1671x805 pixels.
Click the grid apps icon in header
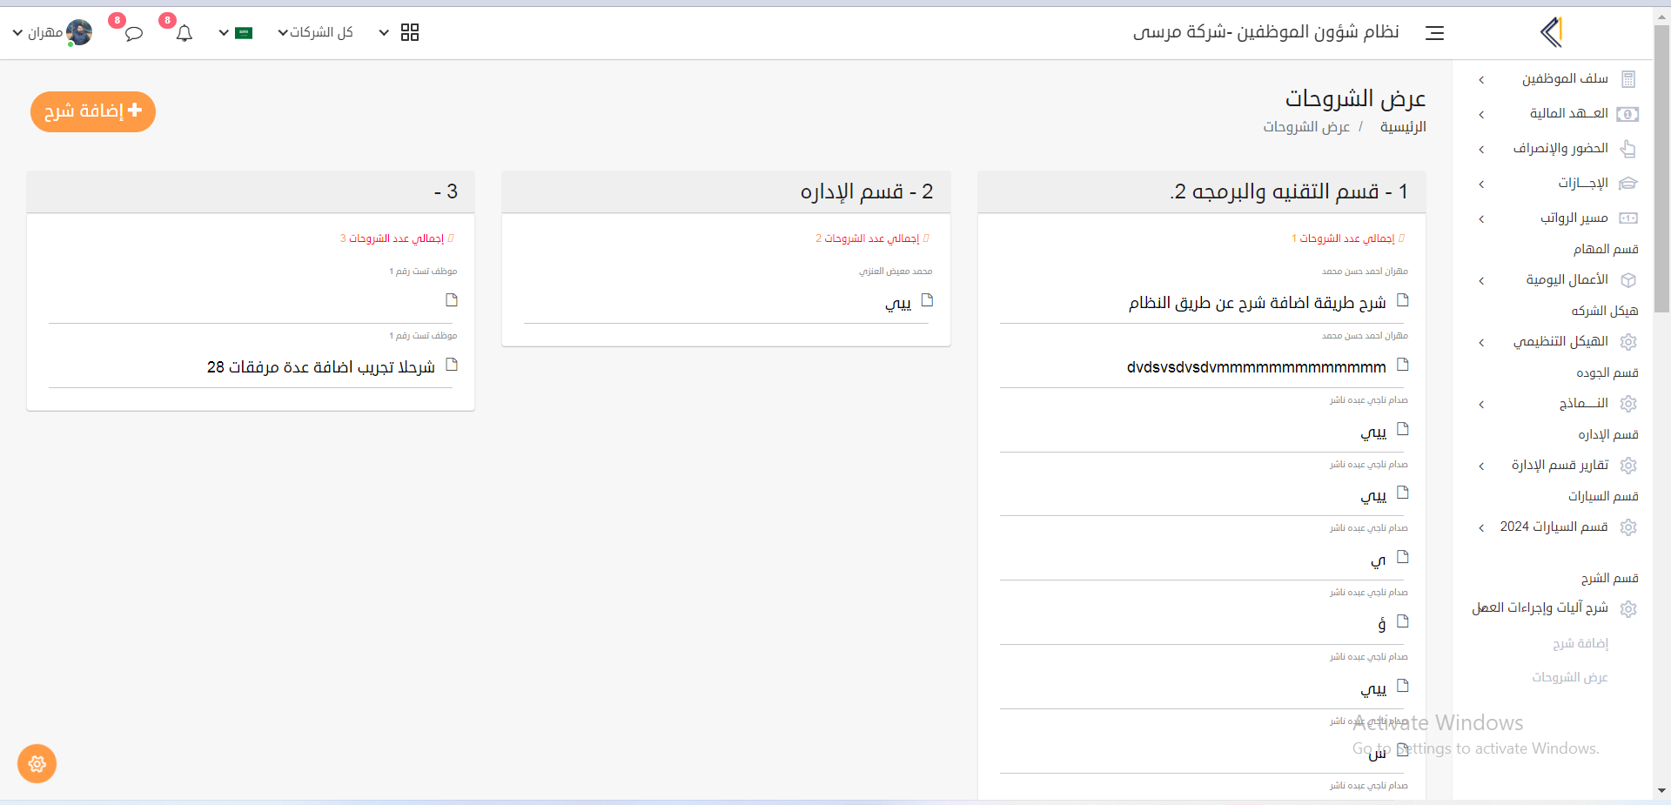click(x=409, y=33)
